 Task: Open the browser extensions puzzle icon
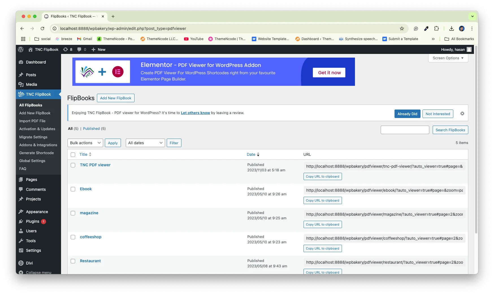coord(436,29)
